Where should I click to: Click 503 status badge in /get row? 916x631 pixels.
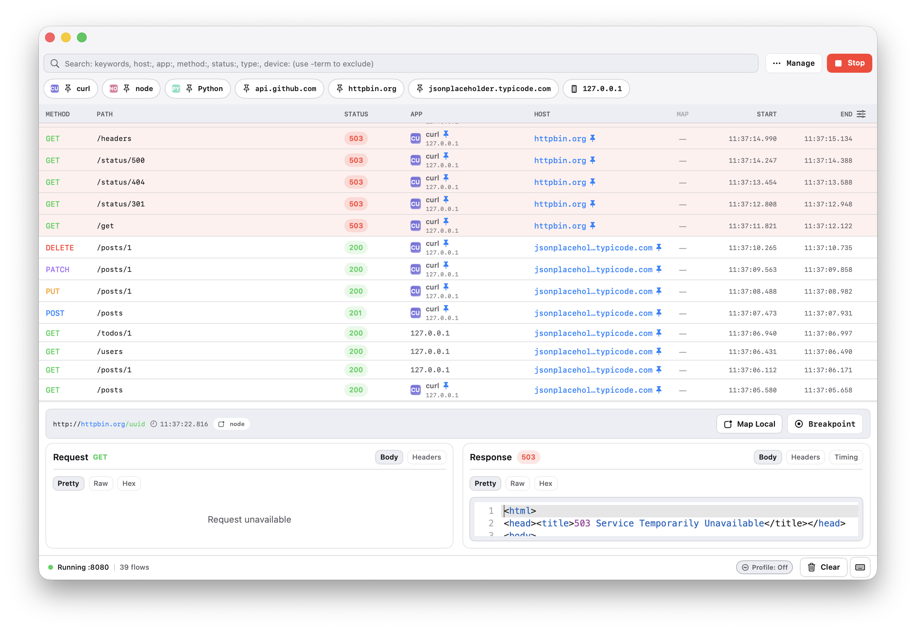pos(356,226)
